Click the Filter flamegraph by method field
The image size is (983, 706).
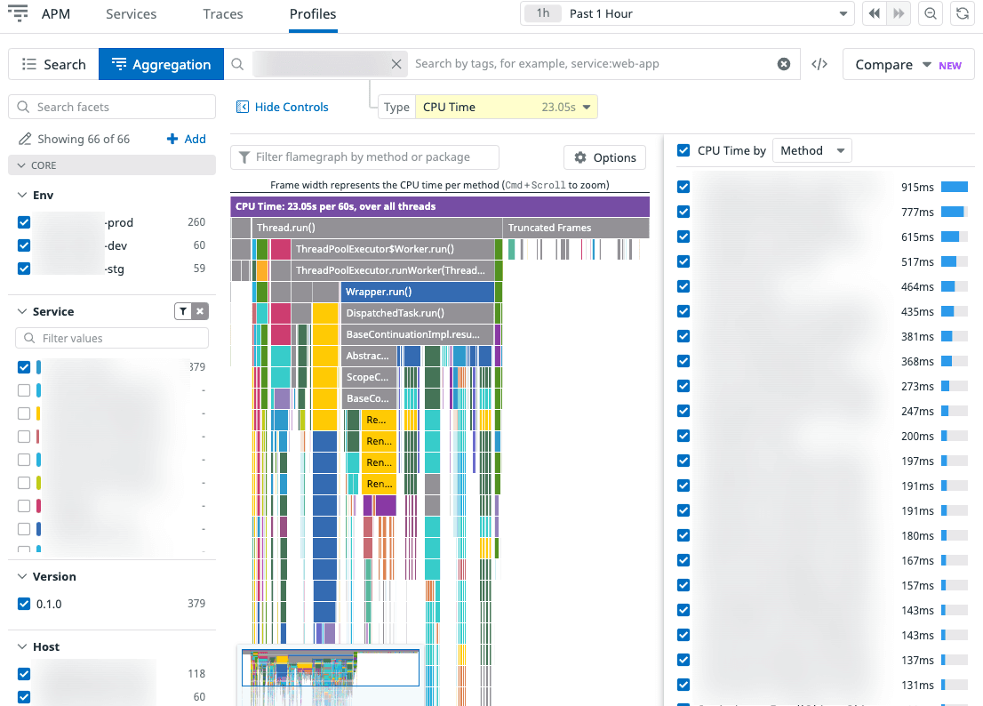[x=365, y=156]
